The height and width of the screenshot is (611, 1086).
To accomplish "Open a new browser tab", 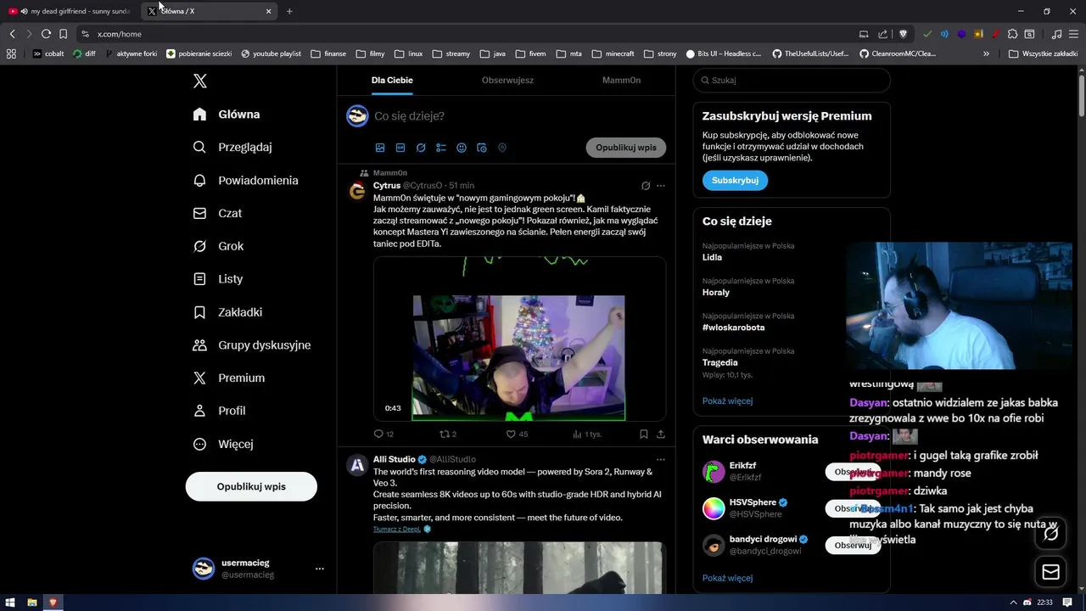I will (x=289, y=11).
